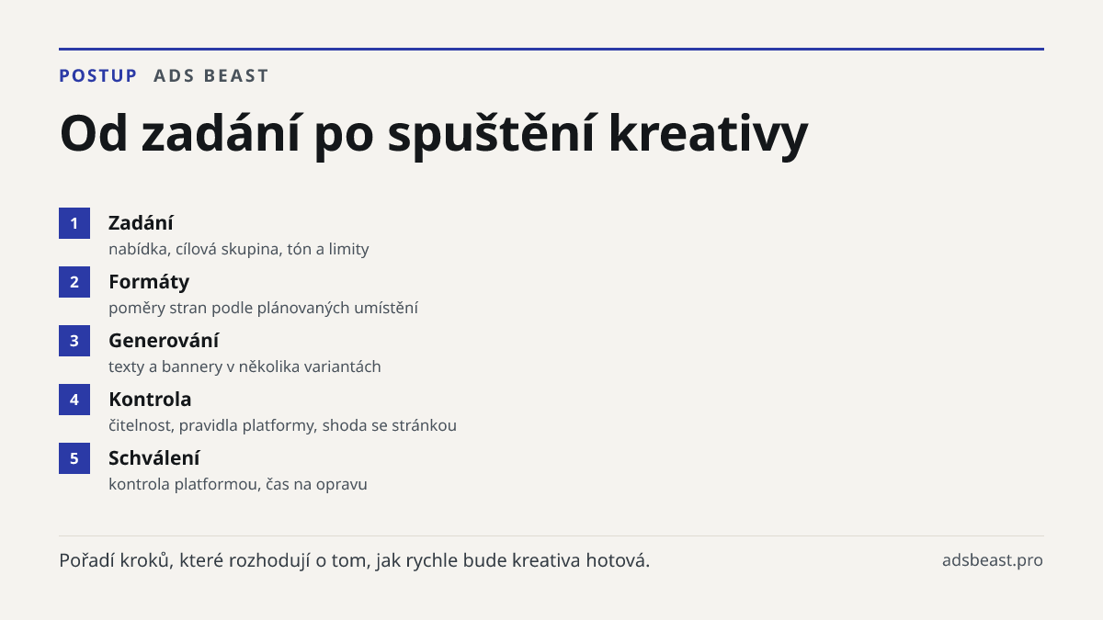Click text 'nabídka, cílová skupina, tón a limity'
The height and width of the screenshot is (620, 1103).
239,249
